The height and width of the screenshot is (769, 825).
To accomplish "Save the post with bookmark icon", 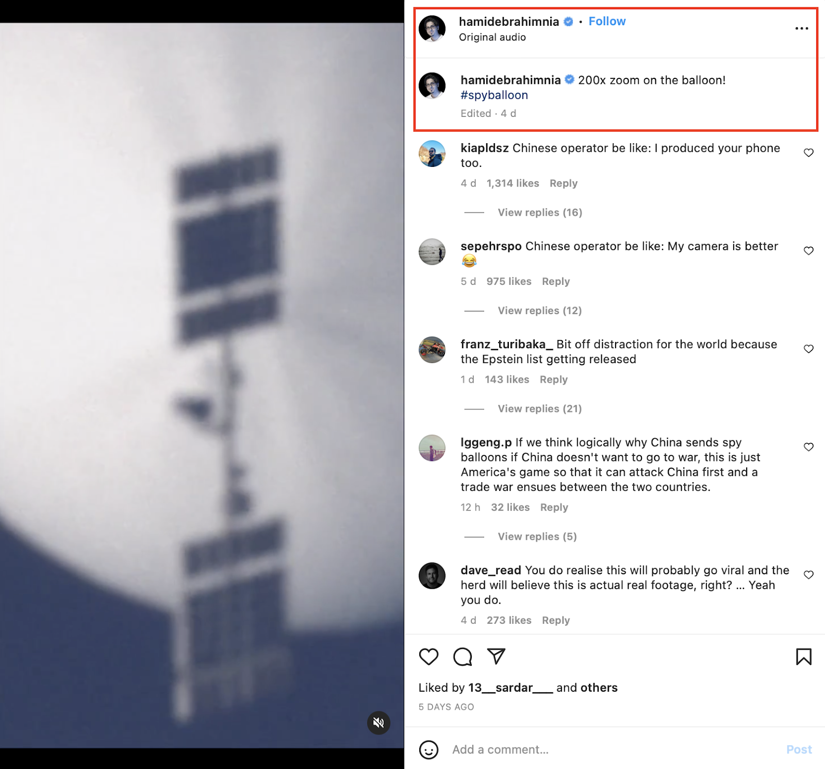I will [803, 657].
